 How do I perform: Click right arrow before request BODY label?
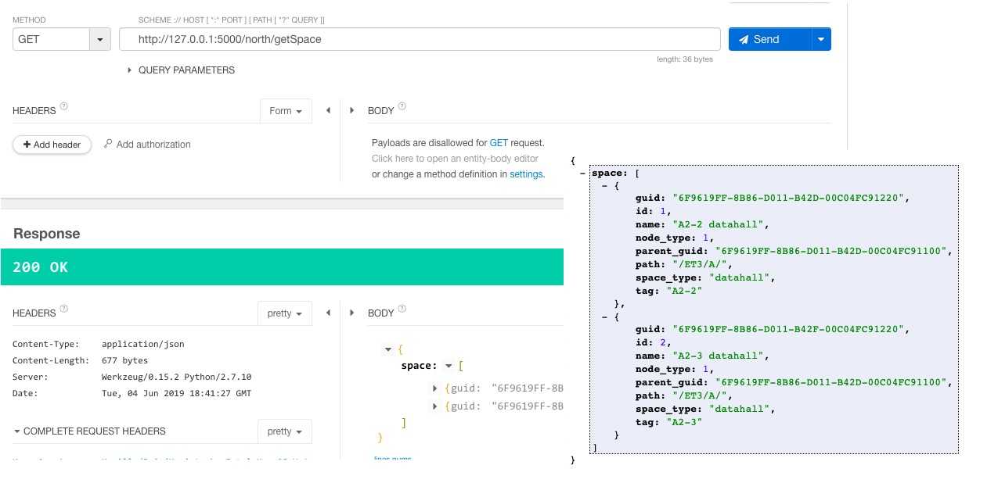click(x=351, y=111)
